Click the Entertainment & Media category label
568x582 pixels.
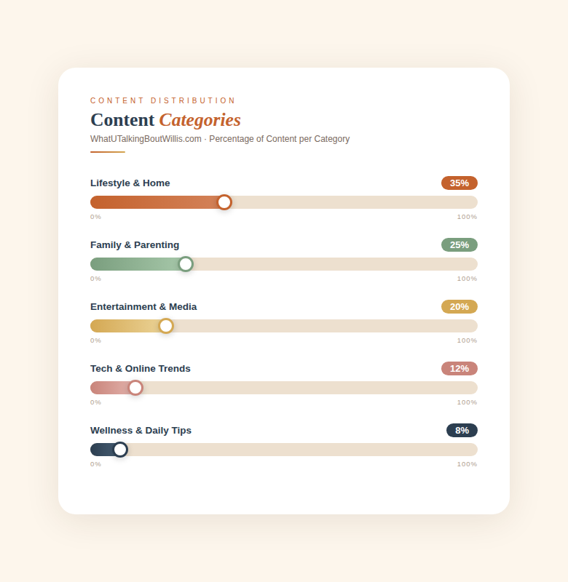click(143, 307)
